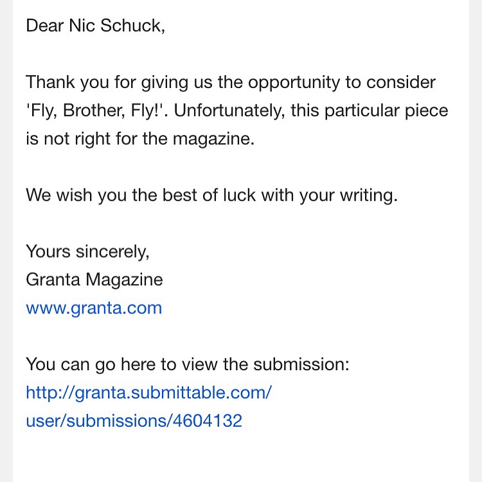Click the word 'submission:' above the link
This screenshot has width=482, height=482.
[x=301, y=364]
